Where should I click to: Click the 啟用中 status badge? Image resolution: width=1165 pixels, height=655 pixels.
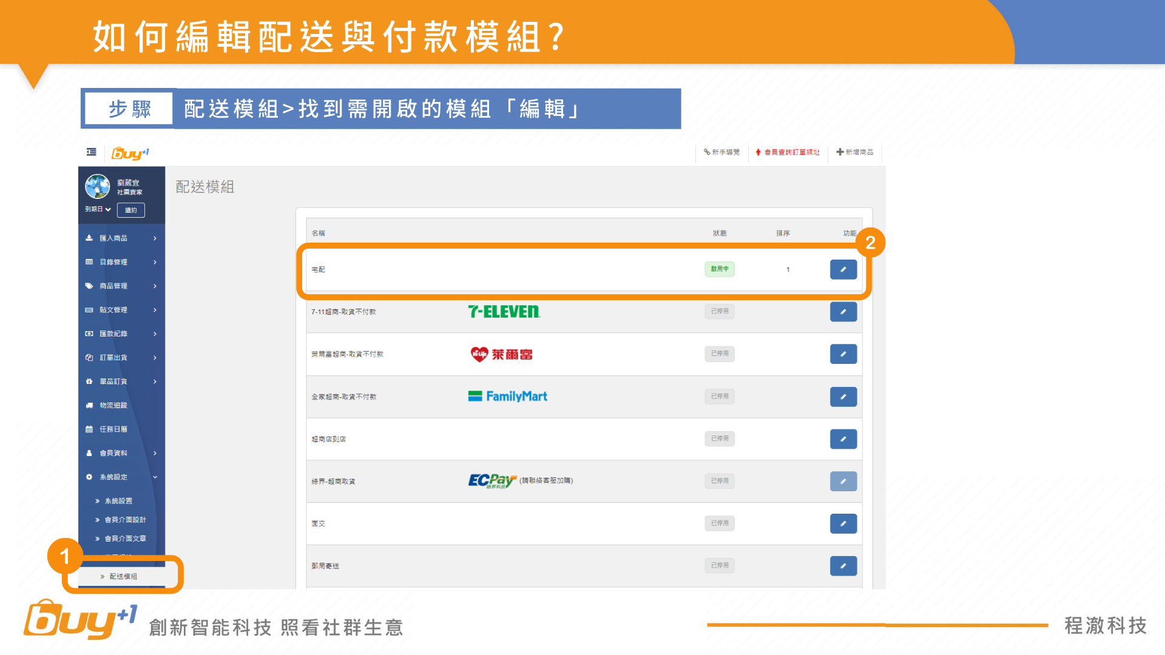coord(719,269)
